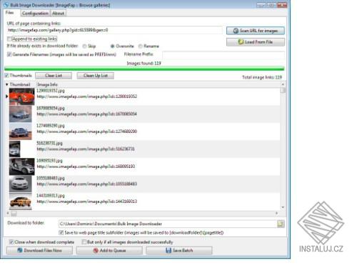Screen dimensions: 357x268
Task: Click the link text ending in id=1670085054
Action: pos(87,114)
